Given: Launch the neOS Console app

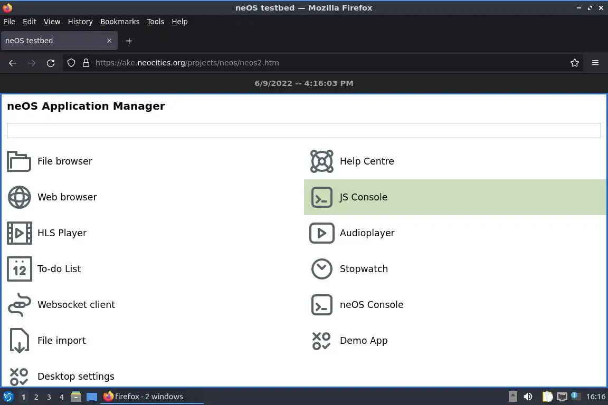Looking at the screenshot, I should click(x=371, y=305).
